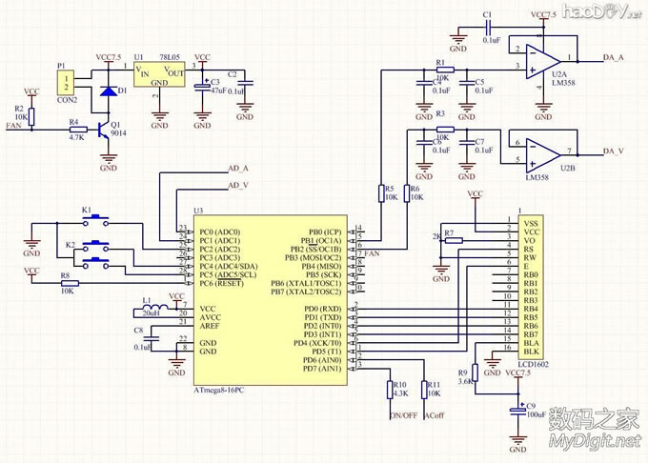This screenshot has height=463, width=648.
Task: Select the D1 diode symbol
Action: click(x=108, y=91)
